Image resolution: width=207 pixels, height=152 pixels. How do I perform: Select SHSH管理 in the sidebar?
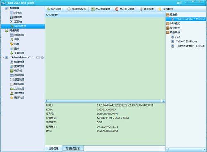[23, 26]
